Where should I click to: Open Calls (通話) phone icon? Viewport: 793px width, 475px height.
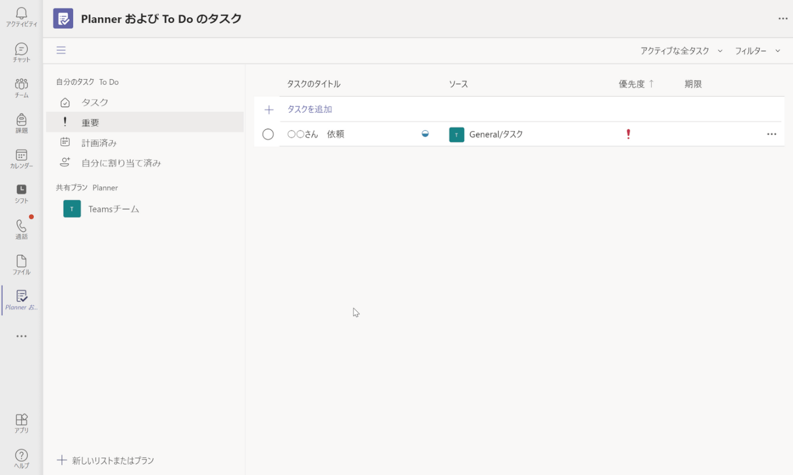click(21, 229)
